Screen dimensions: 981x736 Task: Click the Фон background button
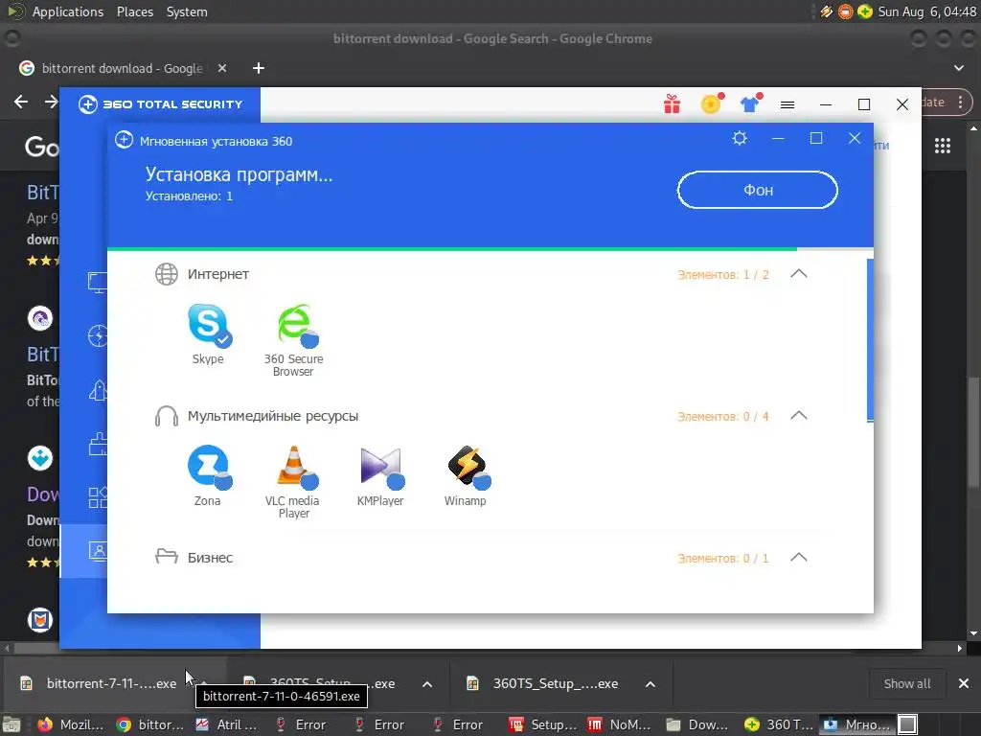(758, 190)
